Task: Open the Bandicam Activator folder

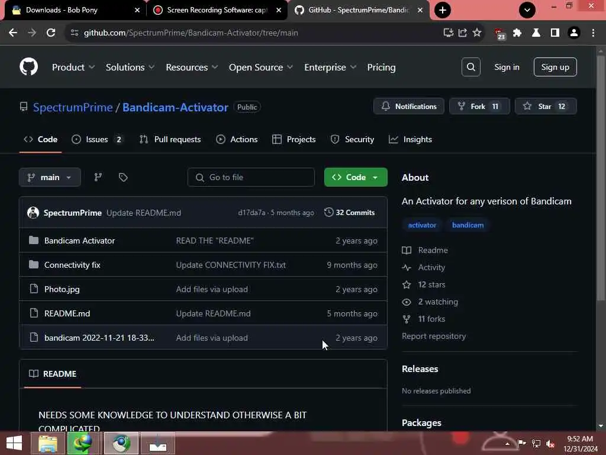Action: point(80,241)
